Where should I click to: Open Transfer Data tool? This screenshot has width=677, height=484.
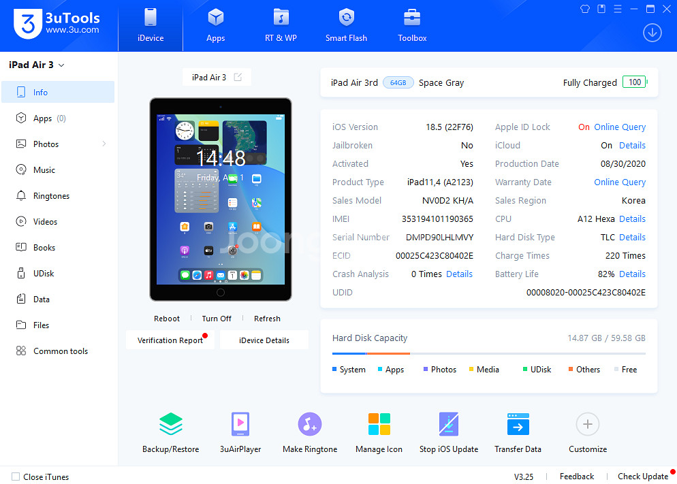click(x=518, y=432)
